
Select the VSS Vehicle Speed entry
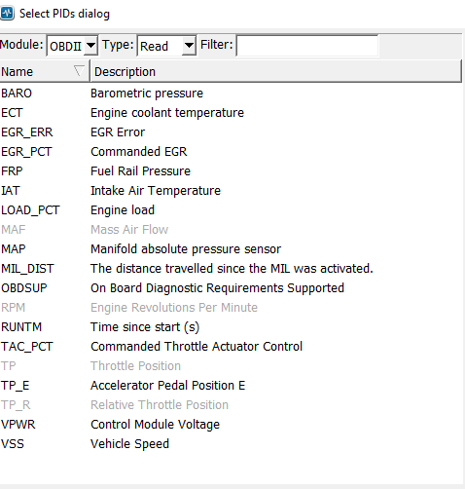click(x=231, y=444)
